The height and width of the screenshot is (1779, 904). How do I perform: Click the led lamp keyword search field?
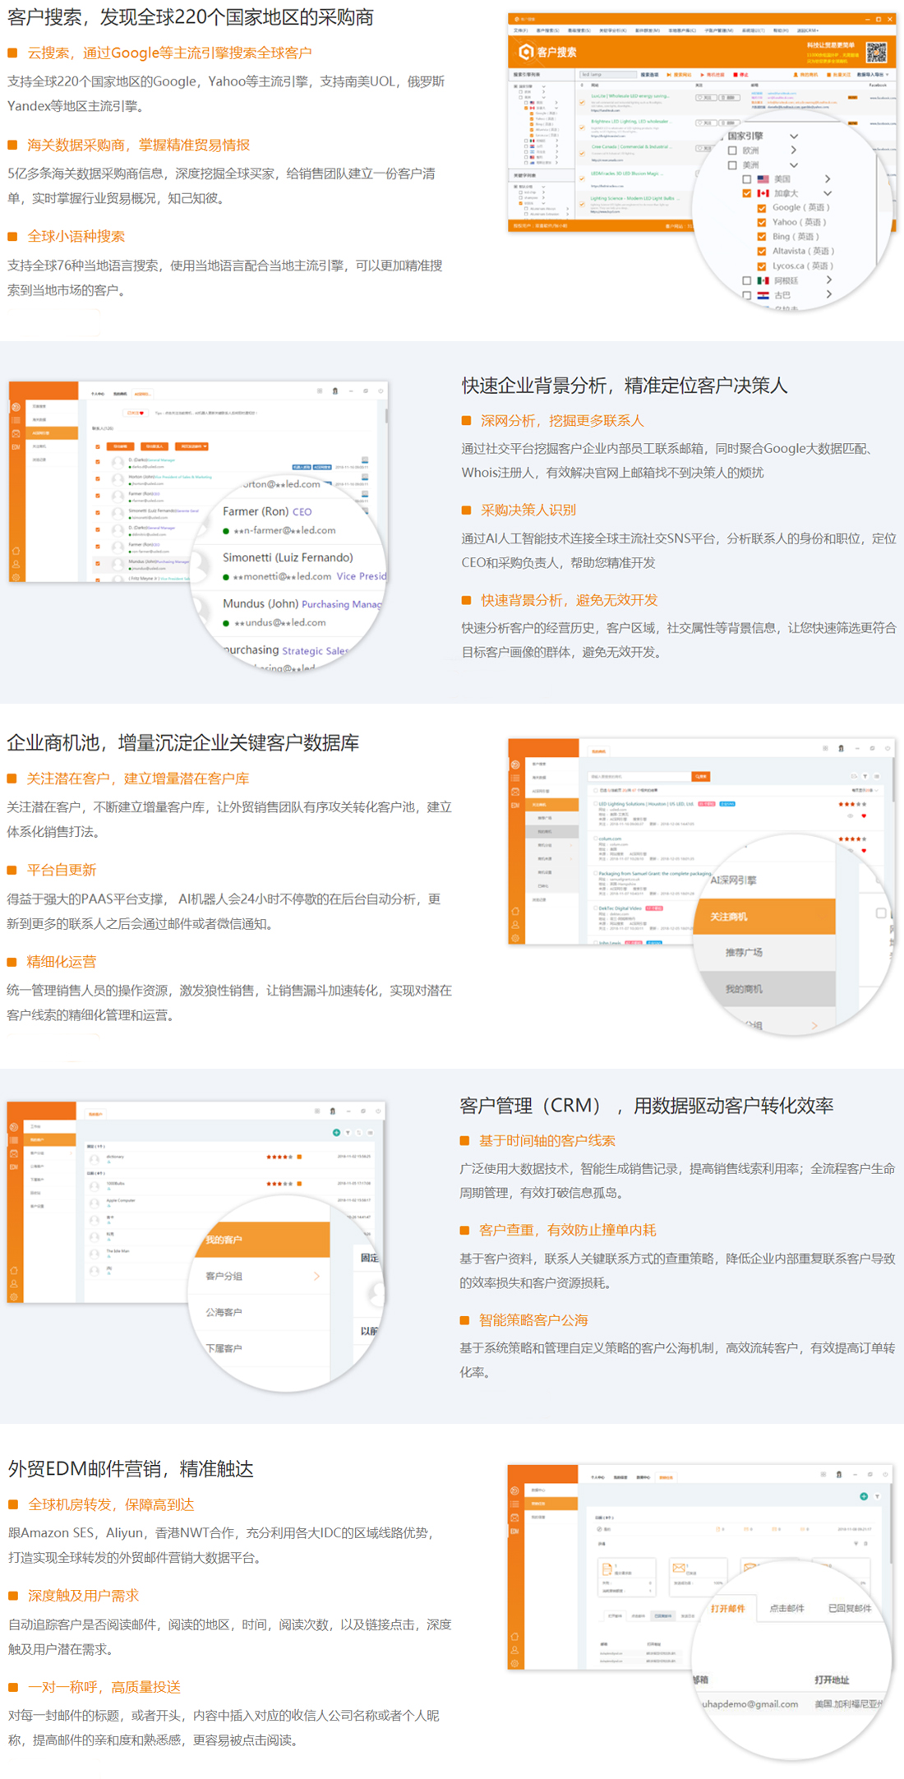pyautogui.click(x=608, y=74)
